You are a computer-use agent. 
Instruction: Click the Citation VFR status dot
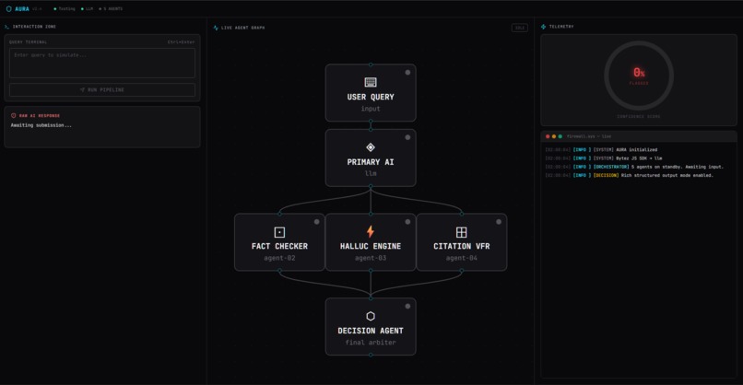point(499,222)
